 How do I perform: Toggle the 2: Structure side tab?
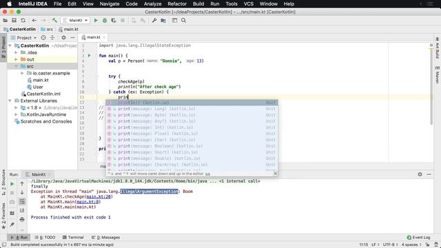(x=3, y=183)
